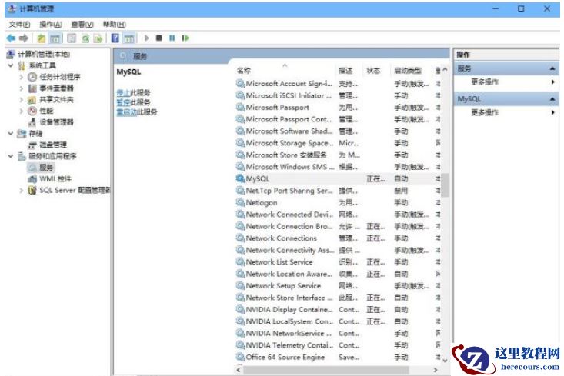Click the Restart Service toolbar icon

[x=185, y=38]
